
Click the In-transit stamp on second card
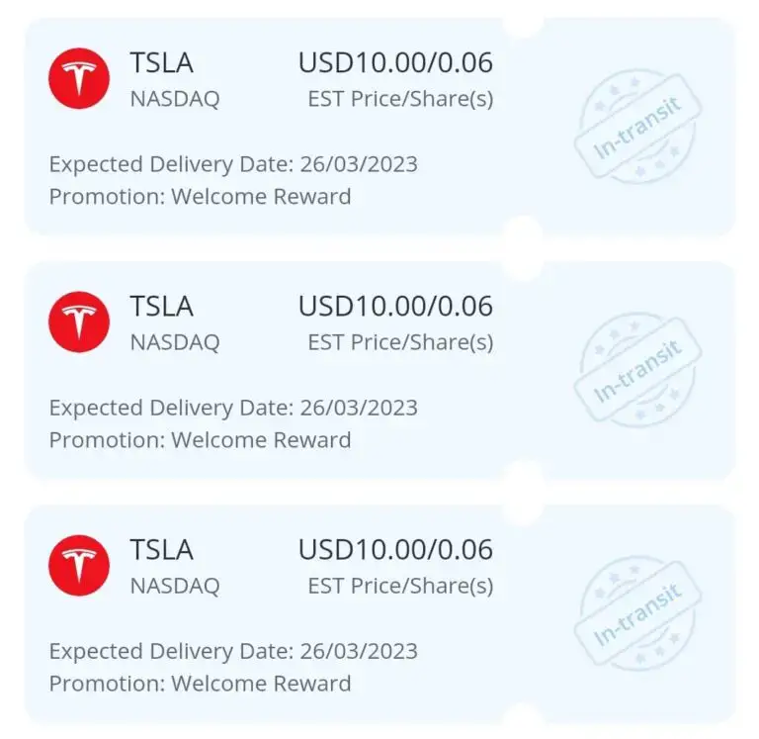point(638,370)
